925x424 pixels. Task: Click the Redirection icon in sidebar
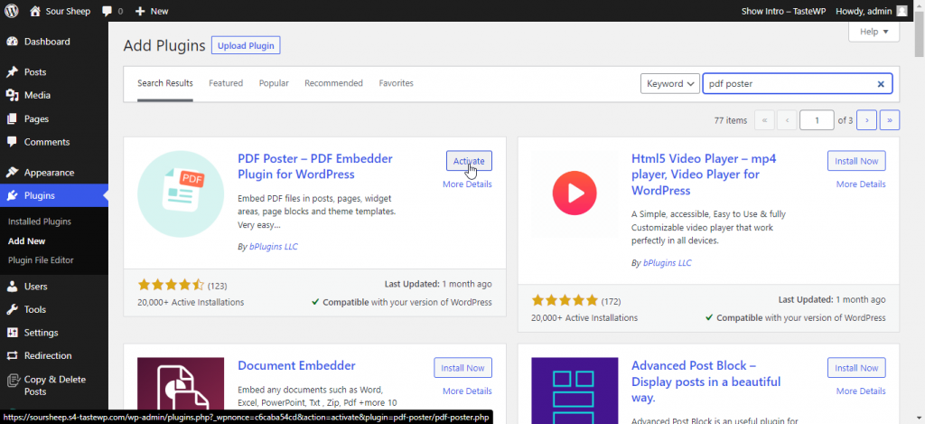tap(12, 355)
